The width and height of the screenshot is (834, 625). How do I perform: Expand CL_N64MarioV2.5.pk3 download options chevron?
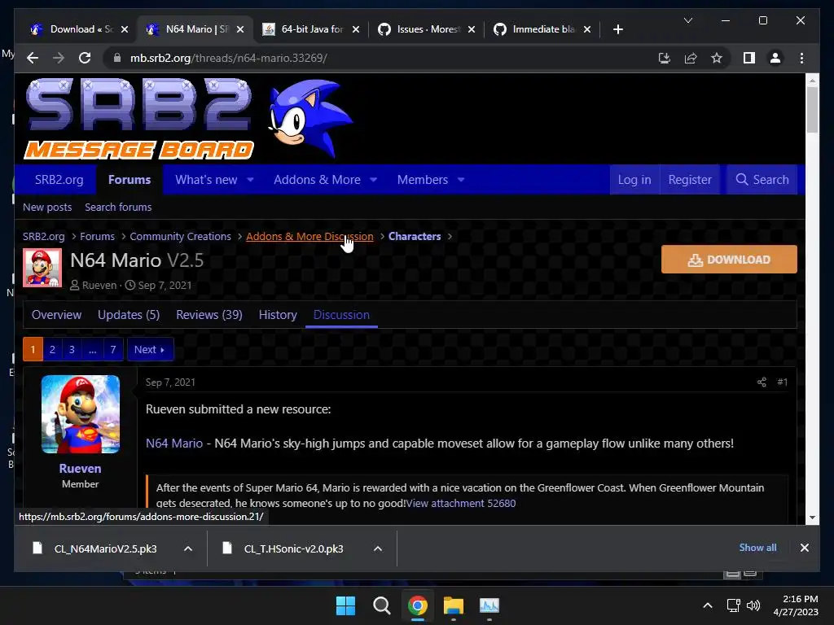[188, 549]
